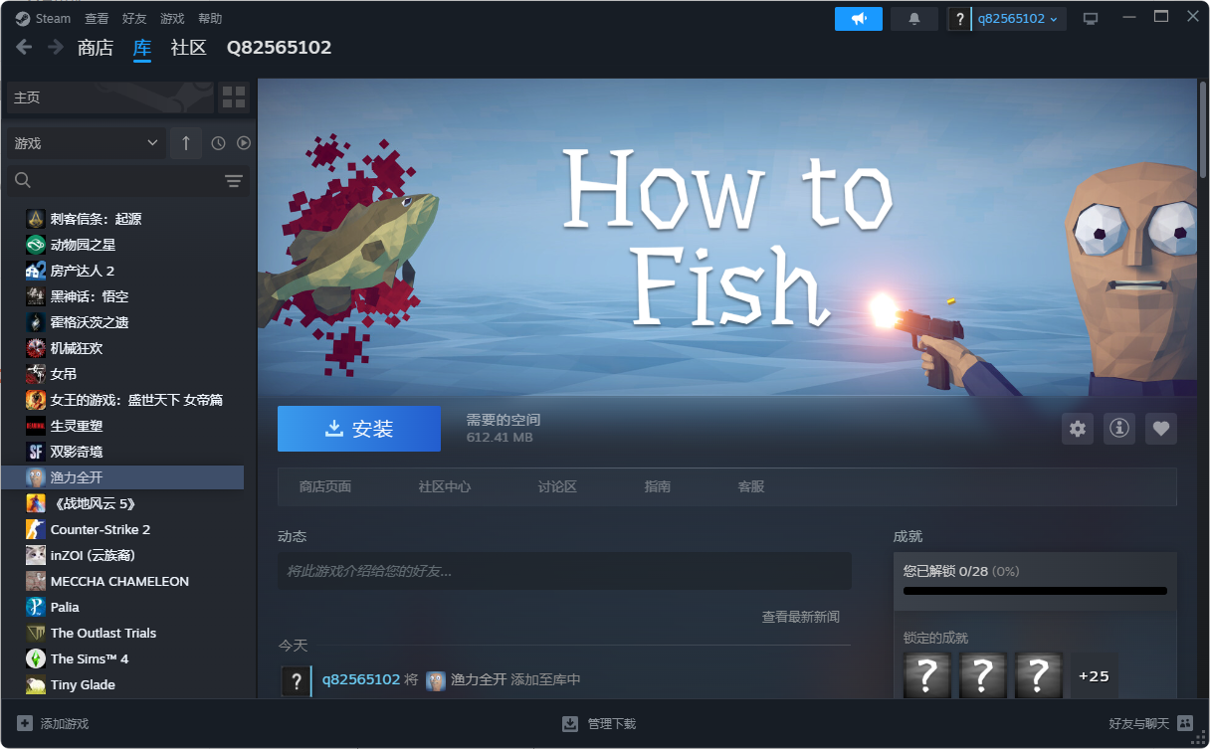Click 查看最新新闻 link
The height and width of the screenshot is (749, 1210).
801,617
